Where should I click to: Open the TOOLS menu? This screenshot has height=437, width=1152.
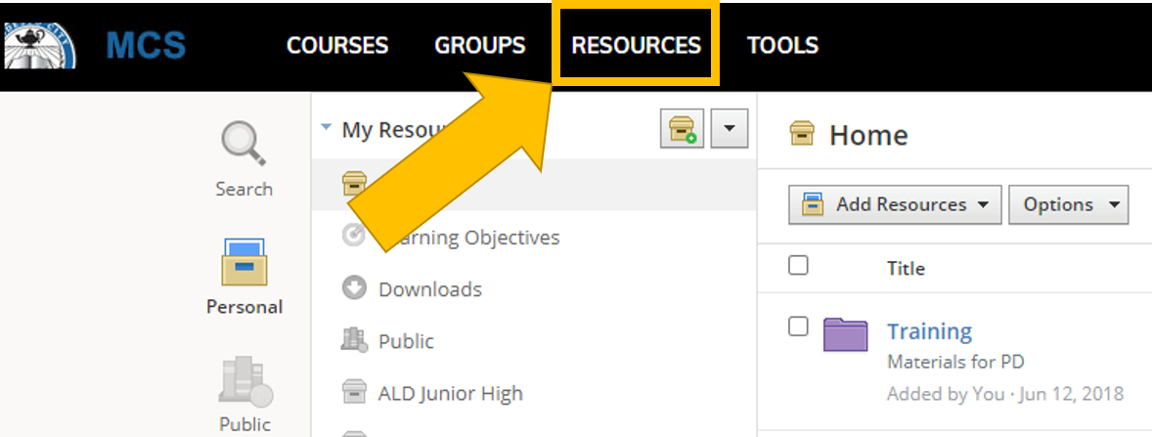click(x=782, y=46)
